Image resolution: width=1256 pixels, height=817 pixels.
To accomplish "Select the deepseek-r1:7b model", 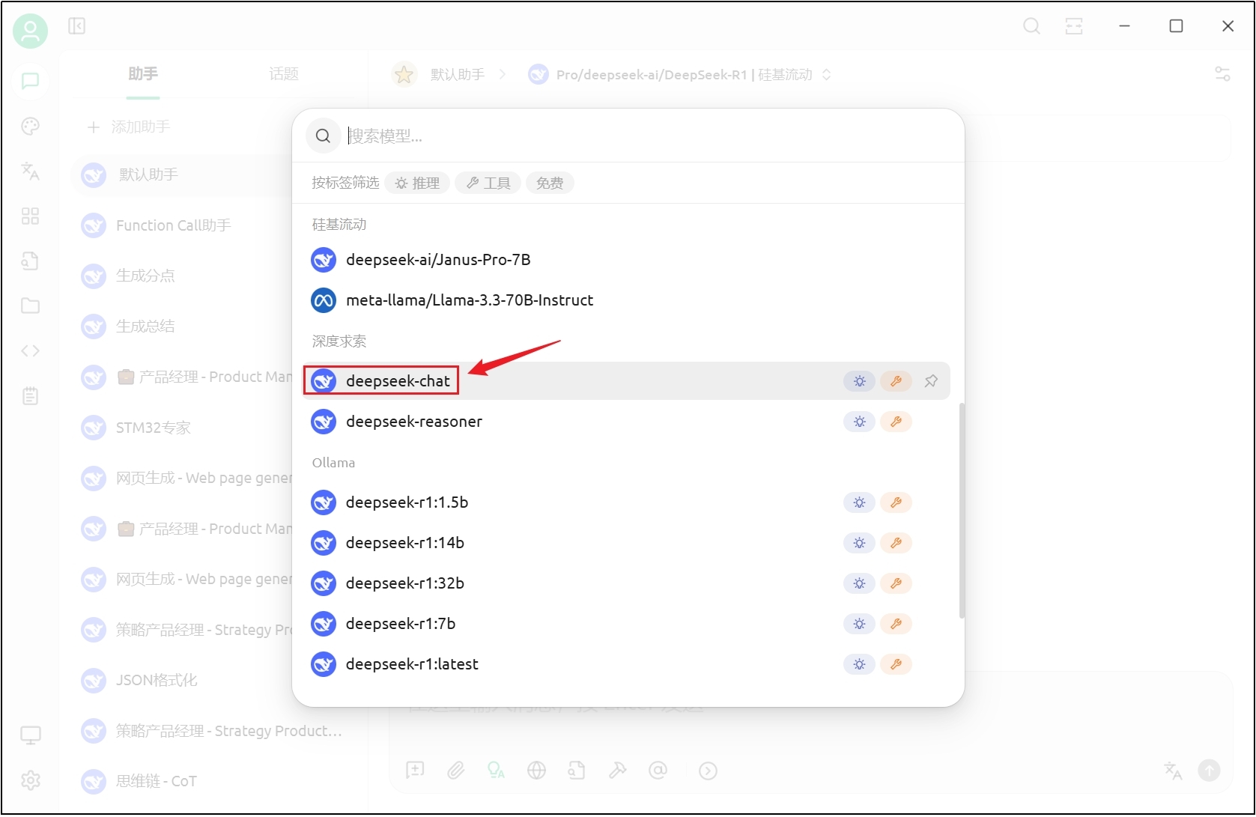I will (627, 624).
